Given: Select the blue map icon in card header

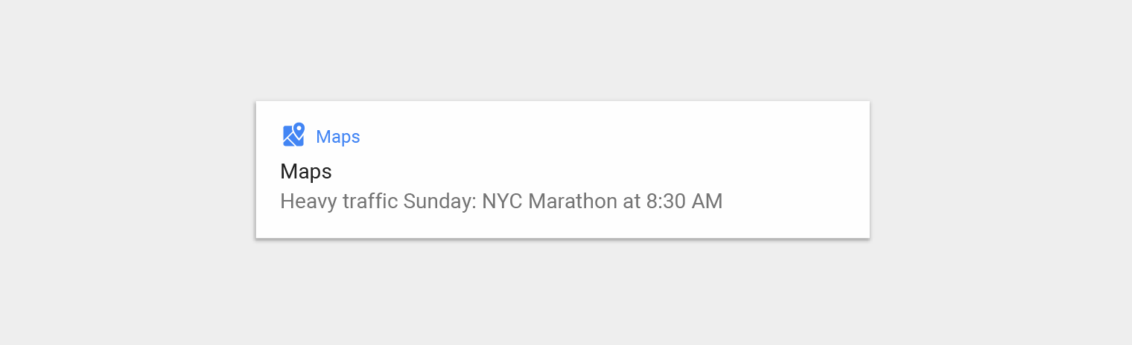Looking at the screenshot, I should (x=293, y=135).
